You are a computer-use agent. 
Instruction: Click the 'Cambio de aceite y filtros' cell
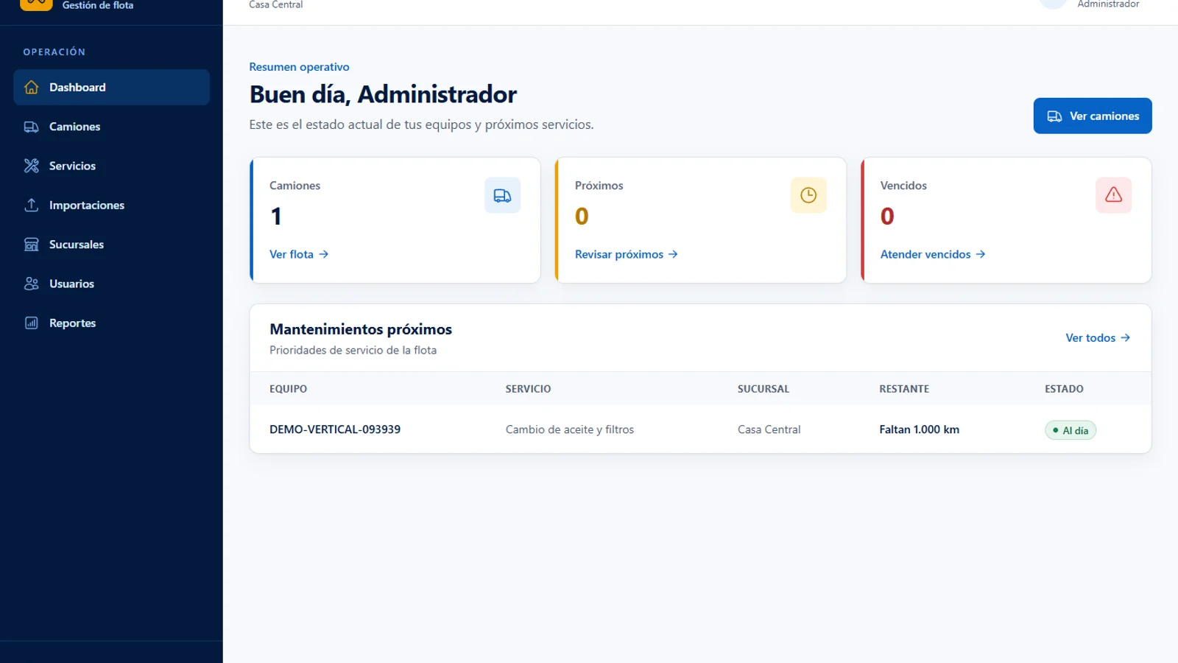click(570, 429)
